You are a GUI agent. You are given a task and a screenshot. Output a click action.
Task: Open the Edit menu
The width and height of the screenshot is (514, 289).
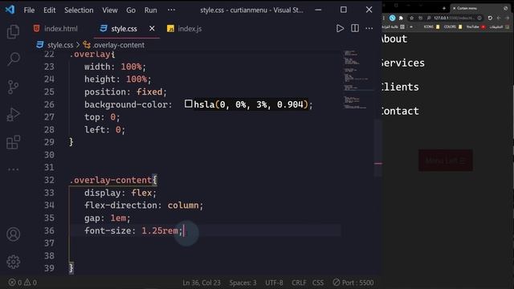[x=50, y=10]
